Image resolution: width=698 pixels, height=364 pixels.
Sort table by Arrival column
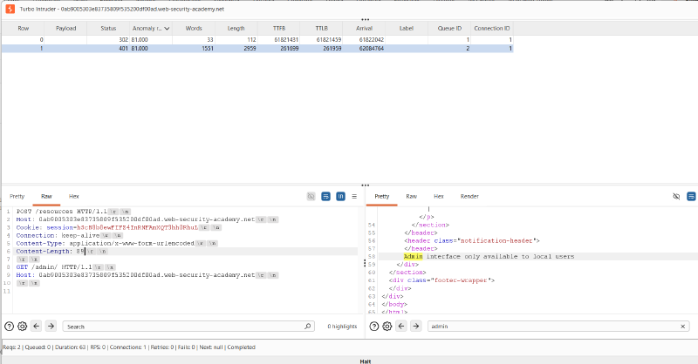coord(364,29)
